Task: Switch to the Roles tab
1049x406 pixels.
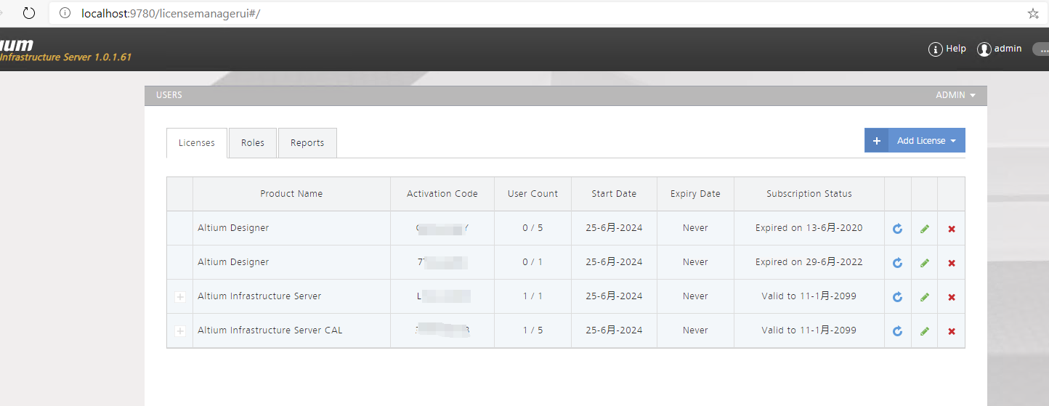Action: (253, 143)
